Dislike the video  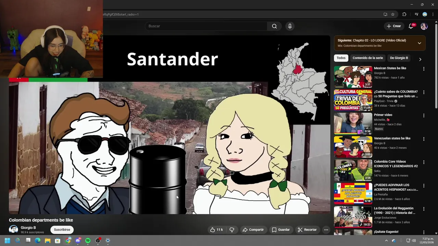click(232, 230)
